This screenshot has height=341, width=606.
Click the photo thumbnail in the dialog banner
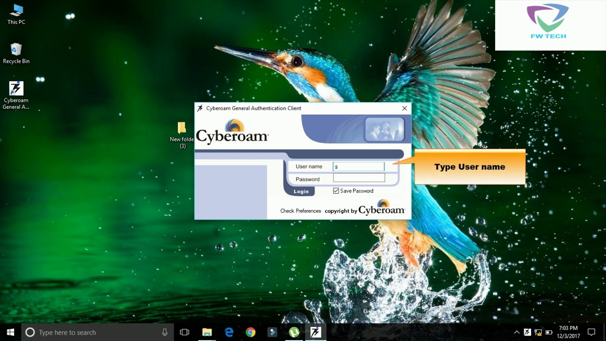(x=384, y=130)
